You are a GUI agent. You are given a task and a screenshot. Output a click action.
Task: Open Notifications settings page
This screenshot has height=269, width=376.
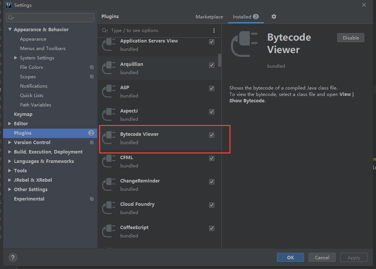point(34,86)
